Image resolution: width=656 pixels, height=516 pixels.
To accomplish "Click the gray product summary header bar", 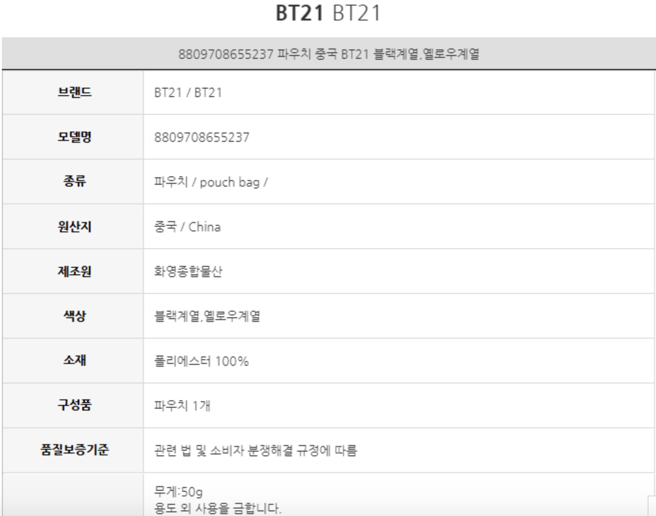I will [328, 54].
